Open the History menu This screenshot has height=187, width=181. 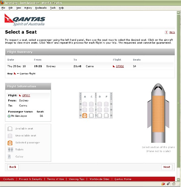pos(28,8)
